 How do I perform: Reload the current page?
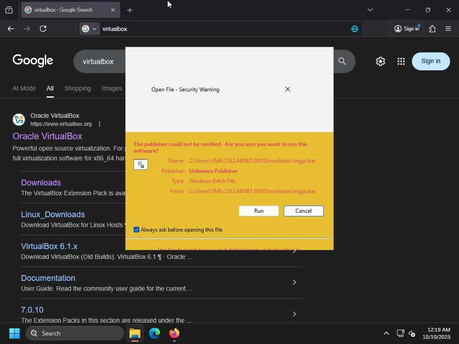tap(43, 29)
